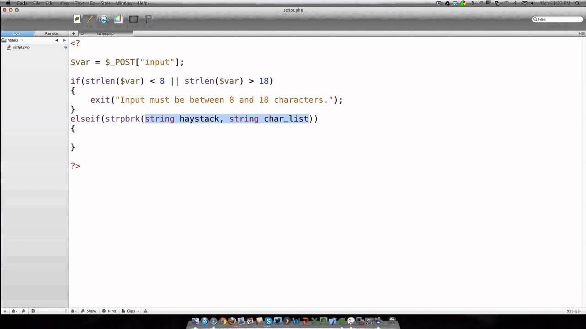The height and width of the screenshot is (329, 586).
Task: Click the highlighted 'string haystack' placeholder text
Action: tap(182, 119)
